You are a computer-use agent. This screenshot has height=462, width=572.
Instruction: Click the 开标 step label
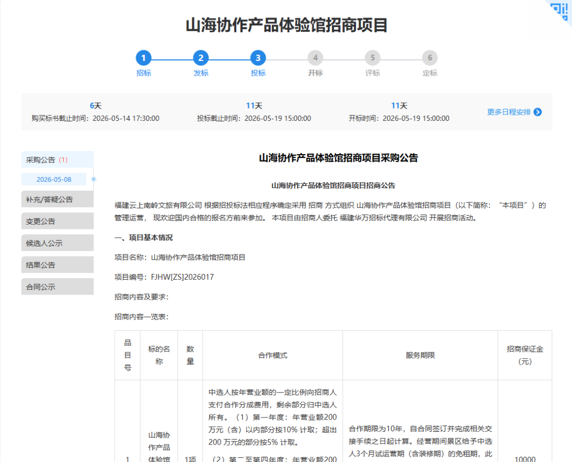pos(315,73)
